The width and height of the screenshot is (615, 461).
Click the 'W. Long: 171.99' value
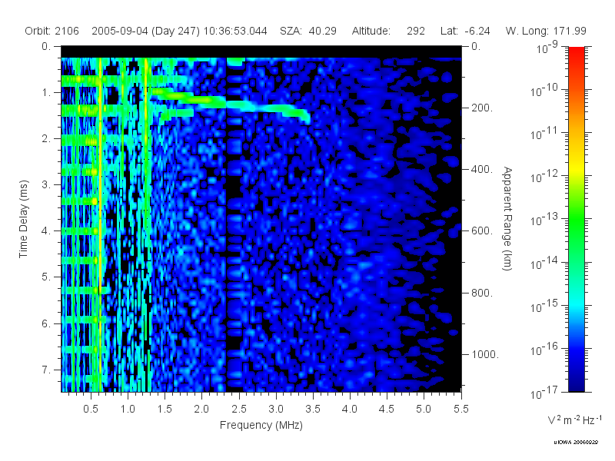tap(546, 31)
